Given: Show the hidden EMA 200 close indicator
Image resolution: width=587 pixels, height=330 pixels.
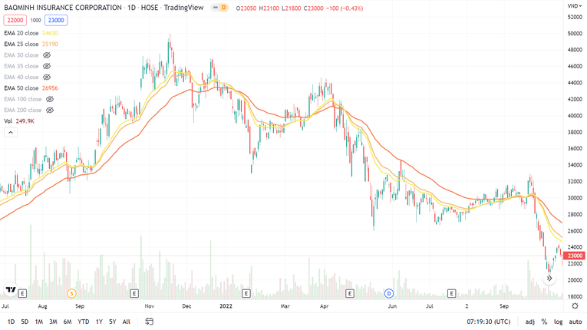Looking at the screenshot, I should coord(49,110).
